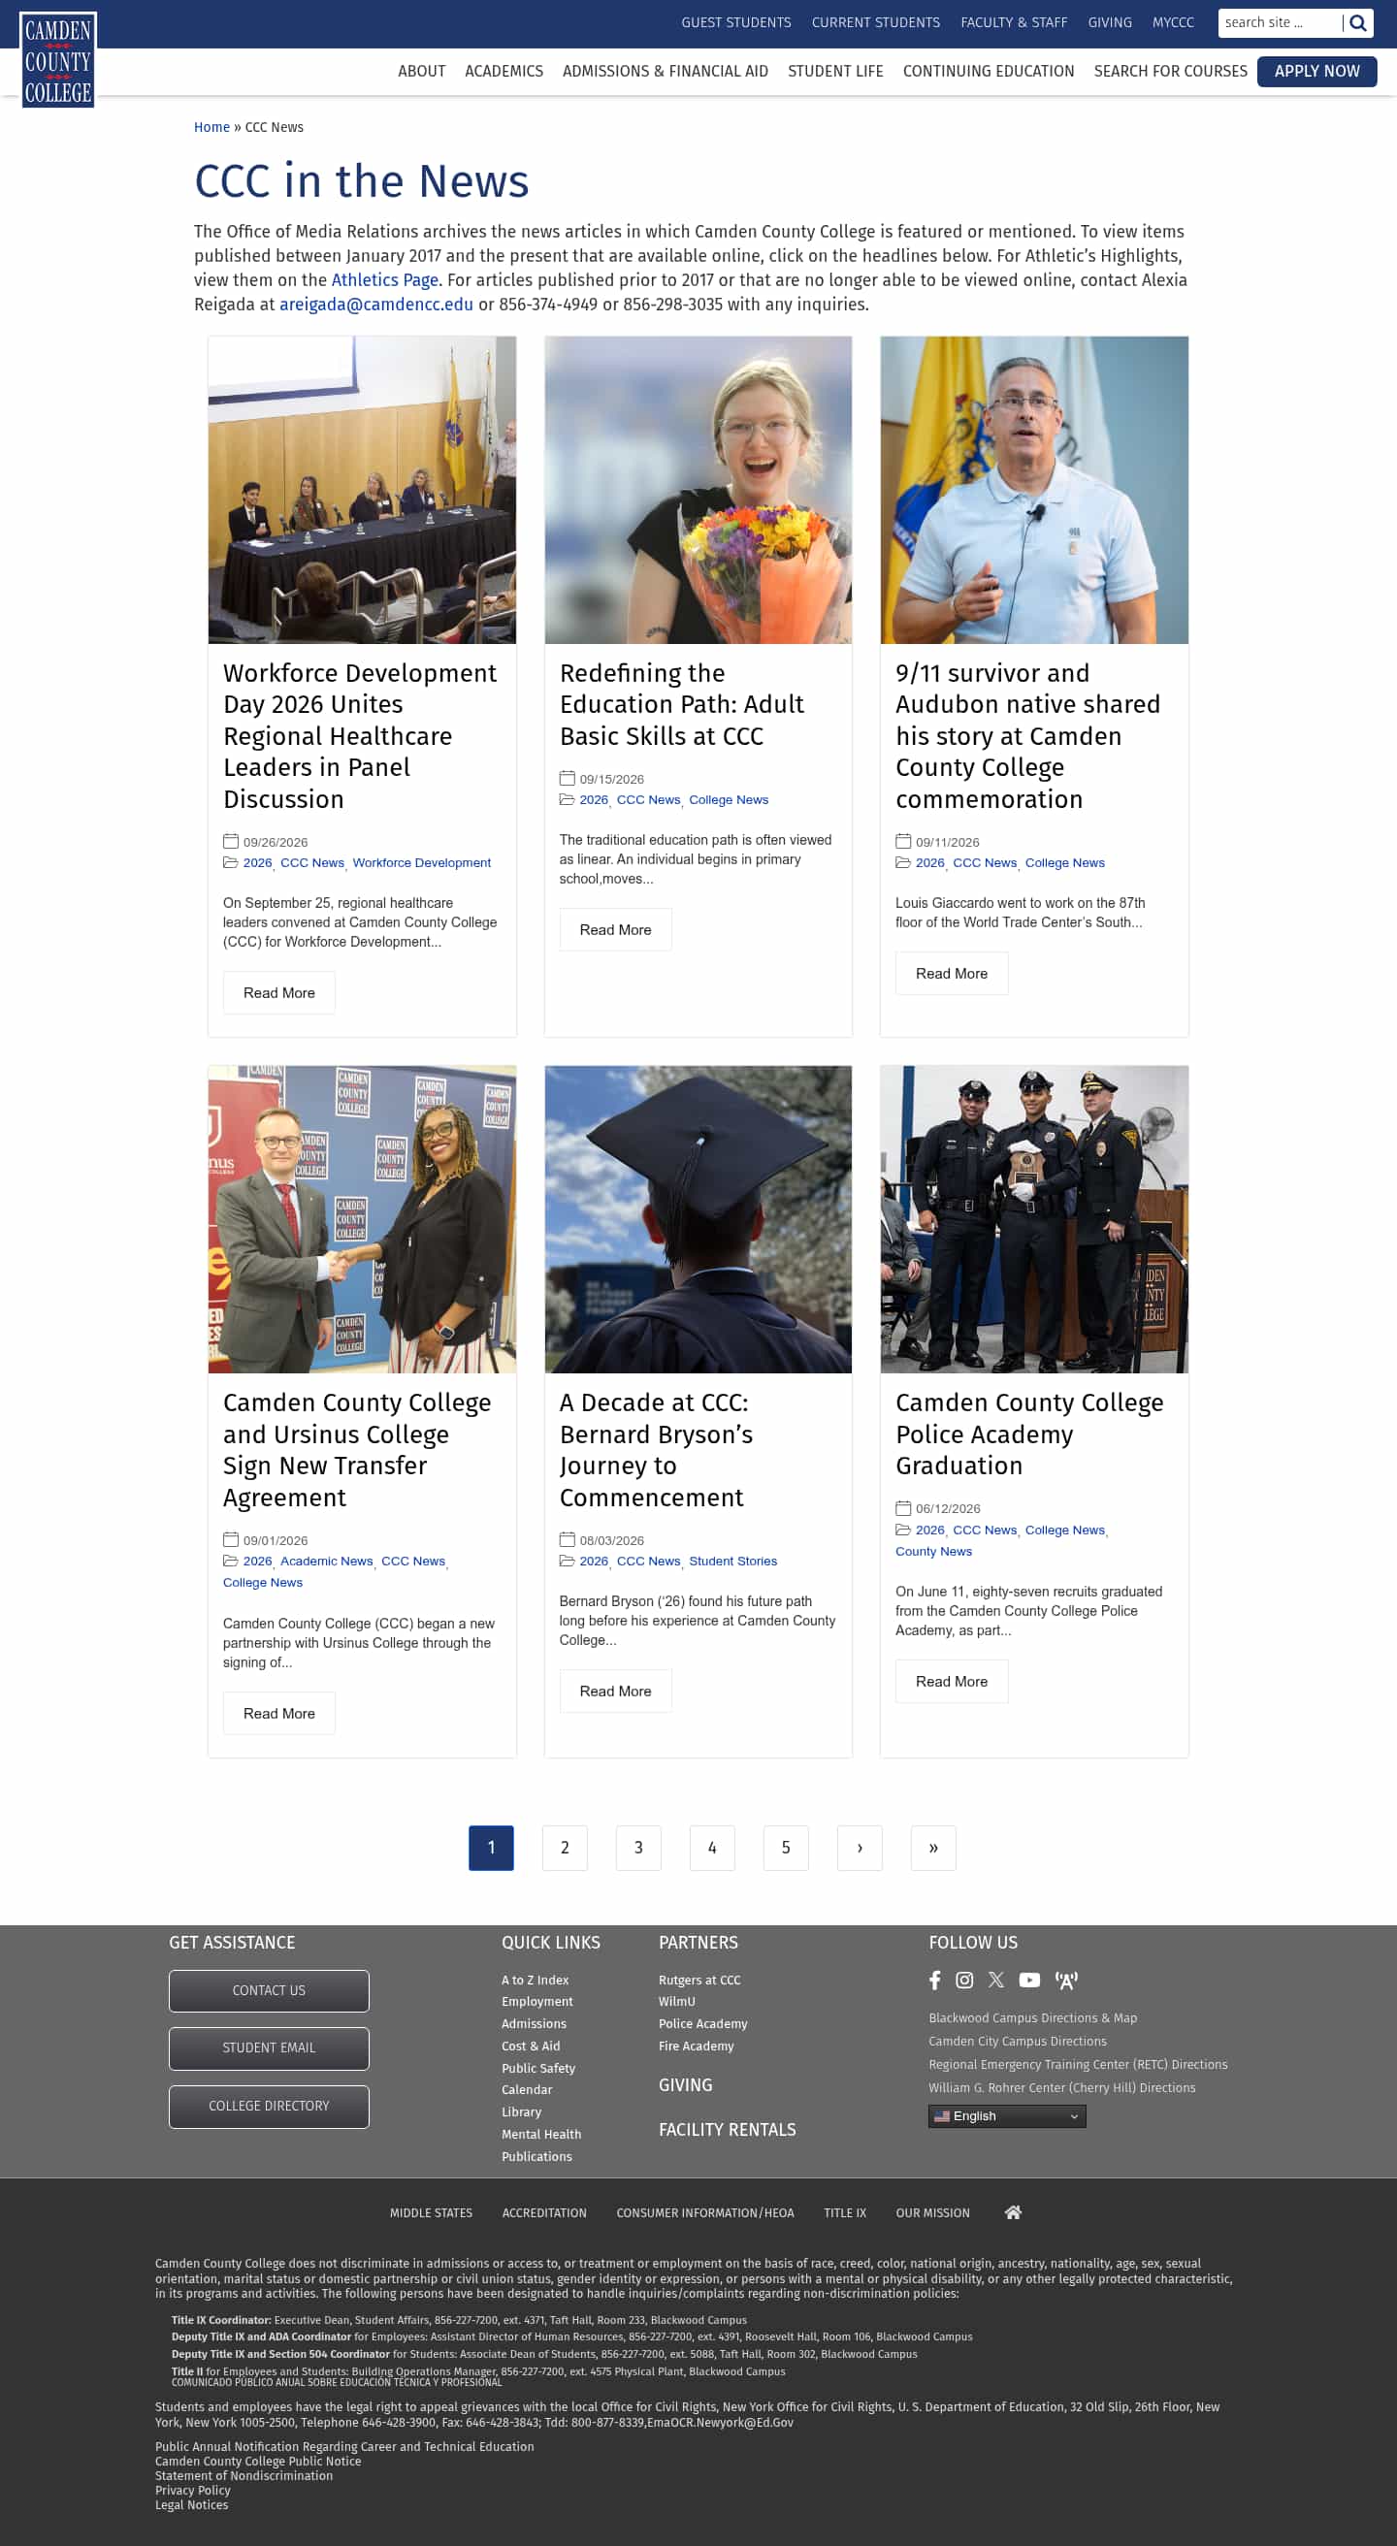Open the English language dropdown

pyautogui.click(x=1006, y=2115)
